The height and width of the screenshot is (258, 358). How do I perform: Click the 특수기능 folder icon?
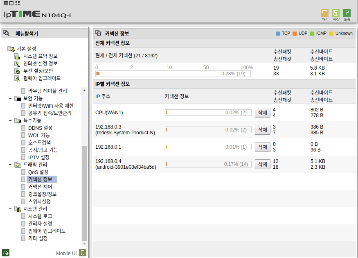(x=18, y=120)
